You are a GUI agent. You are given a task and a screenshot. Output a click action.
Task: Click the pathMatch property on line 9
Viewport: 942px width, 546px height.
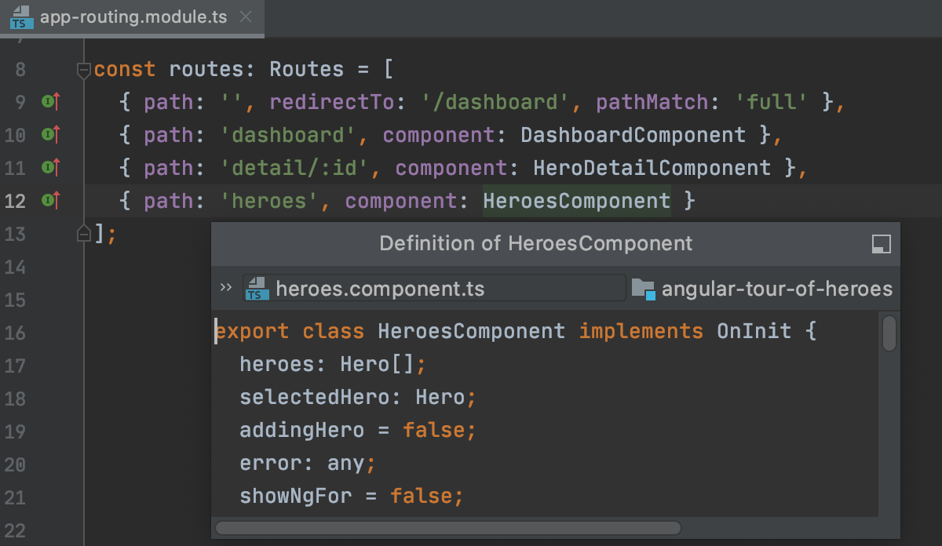[652, 102]
